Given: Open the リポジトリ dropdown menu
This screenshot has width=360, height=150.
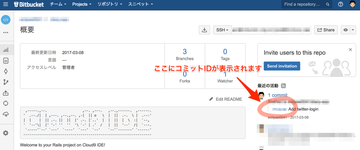Looking at the screenshot, I should coord(110,4).
